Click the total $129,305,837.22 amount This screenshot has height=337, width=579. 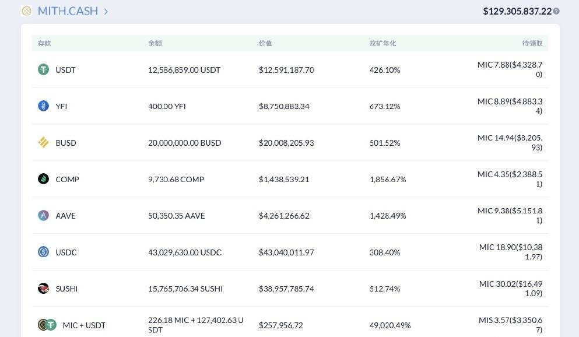[517, 11]
